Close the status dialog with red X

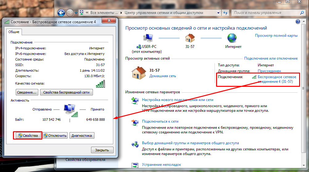pyautogui.click(x=109, y=20)
